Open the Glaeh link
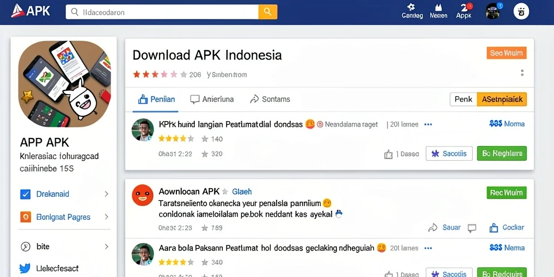Screen dimensions: 554x277 pyautogui.click(x=242, y=192)
